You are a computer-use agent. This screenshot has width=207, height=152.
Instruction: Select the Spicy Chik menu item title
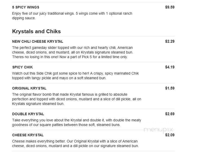22,67
